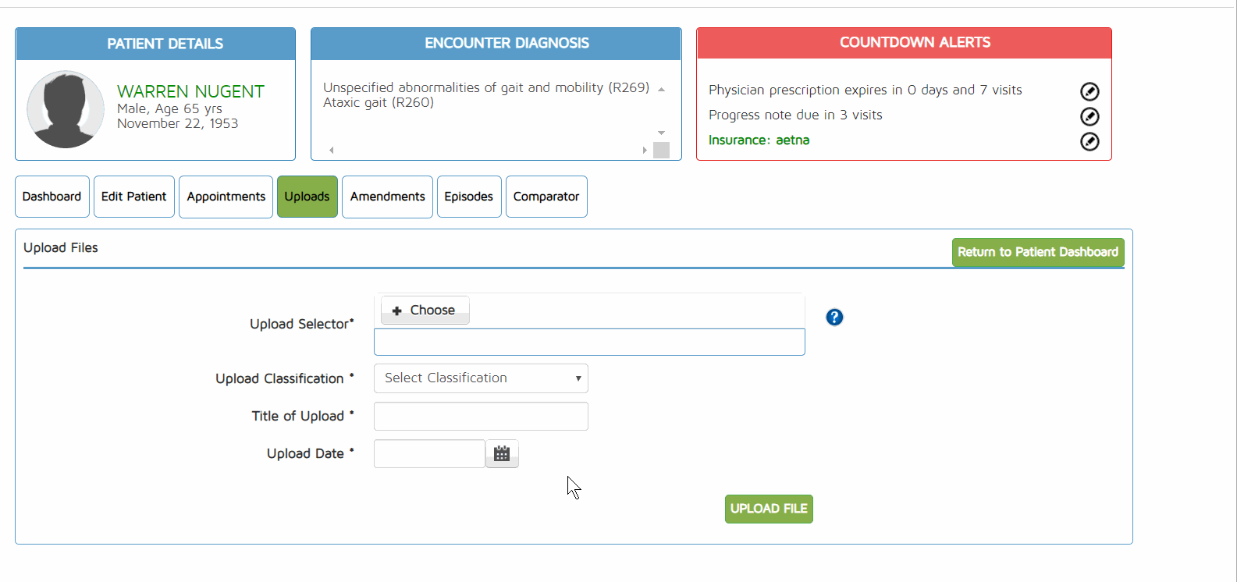Click Return to Patient Dashboard button
The image size is (1237, 582).
[1037, 252]
